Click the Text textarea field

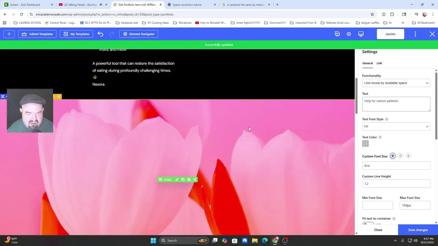[396, 104]
